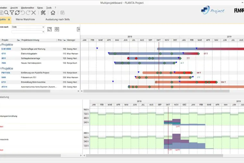Open project link AT214
The image size is (244, 163).
(x=4, y=87)
